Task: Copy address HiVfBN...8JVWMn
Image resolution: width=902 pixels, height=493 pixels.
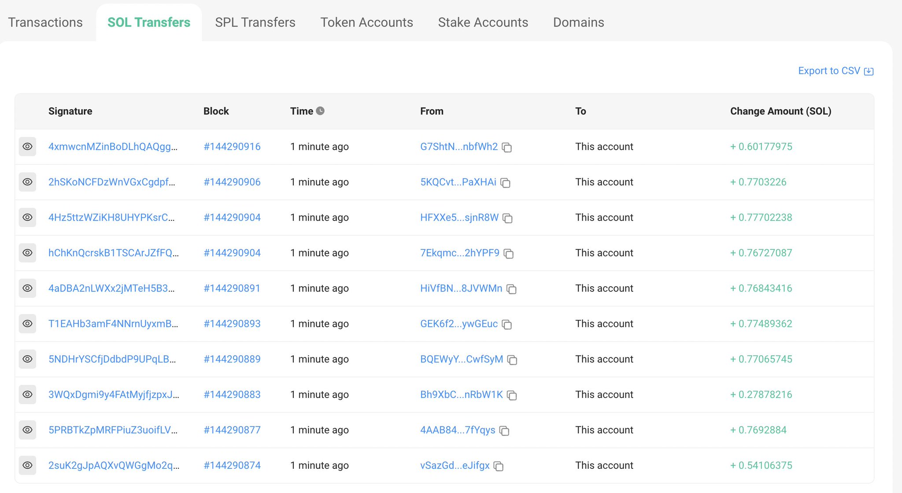Action: (x=511, y=289)
